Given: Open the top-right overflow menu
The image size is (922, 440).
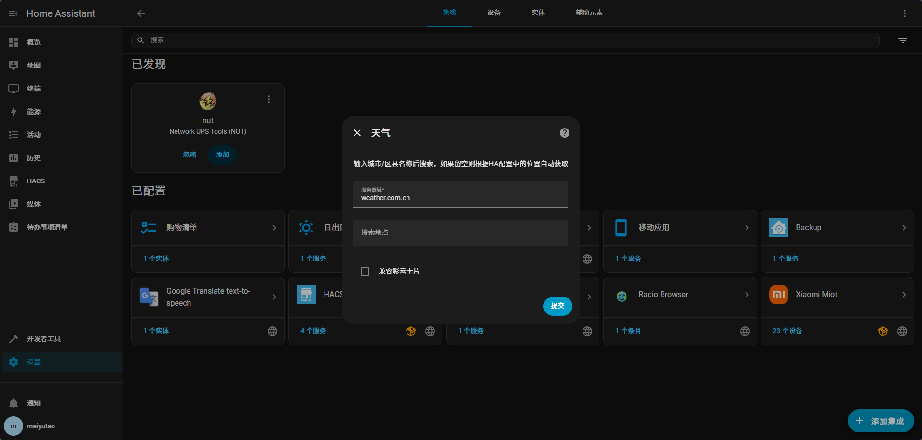Looking at the screenshot, I should pos(904,13).
